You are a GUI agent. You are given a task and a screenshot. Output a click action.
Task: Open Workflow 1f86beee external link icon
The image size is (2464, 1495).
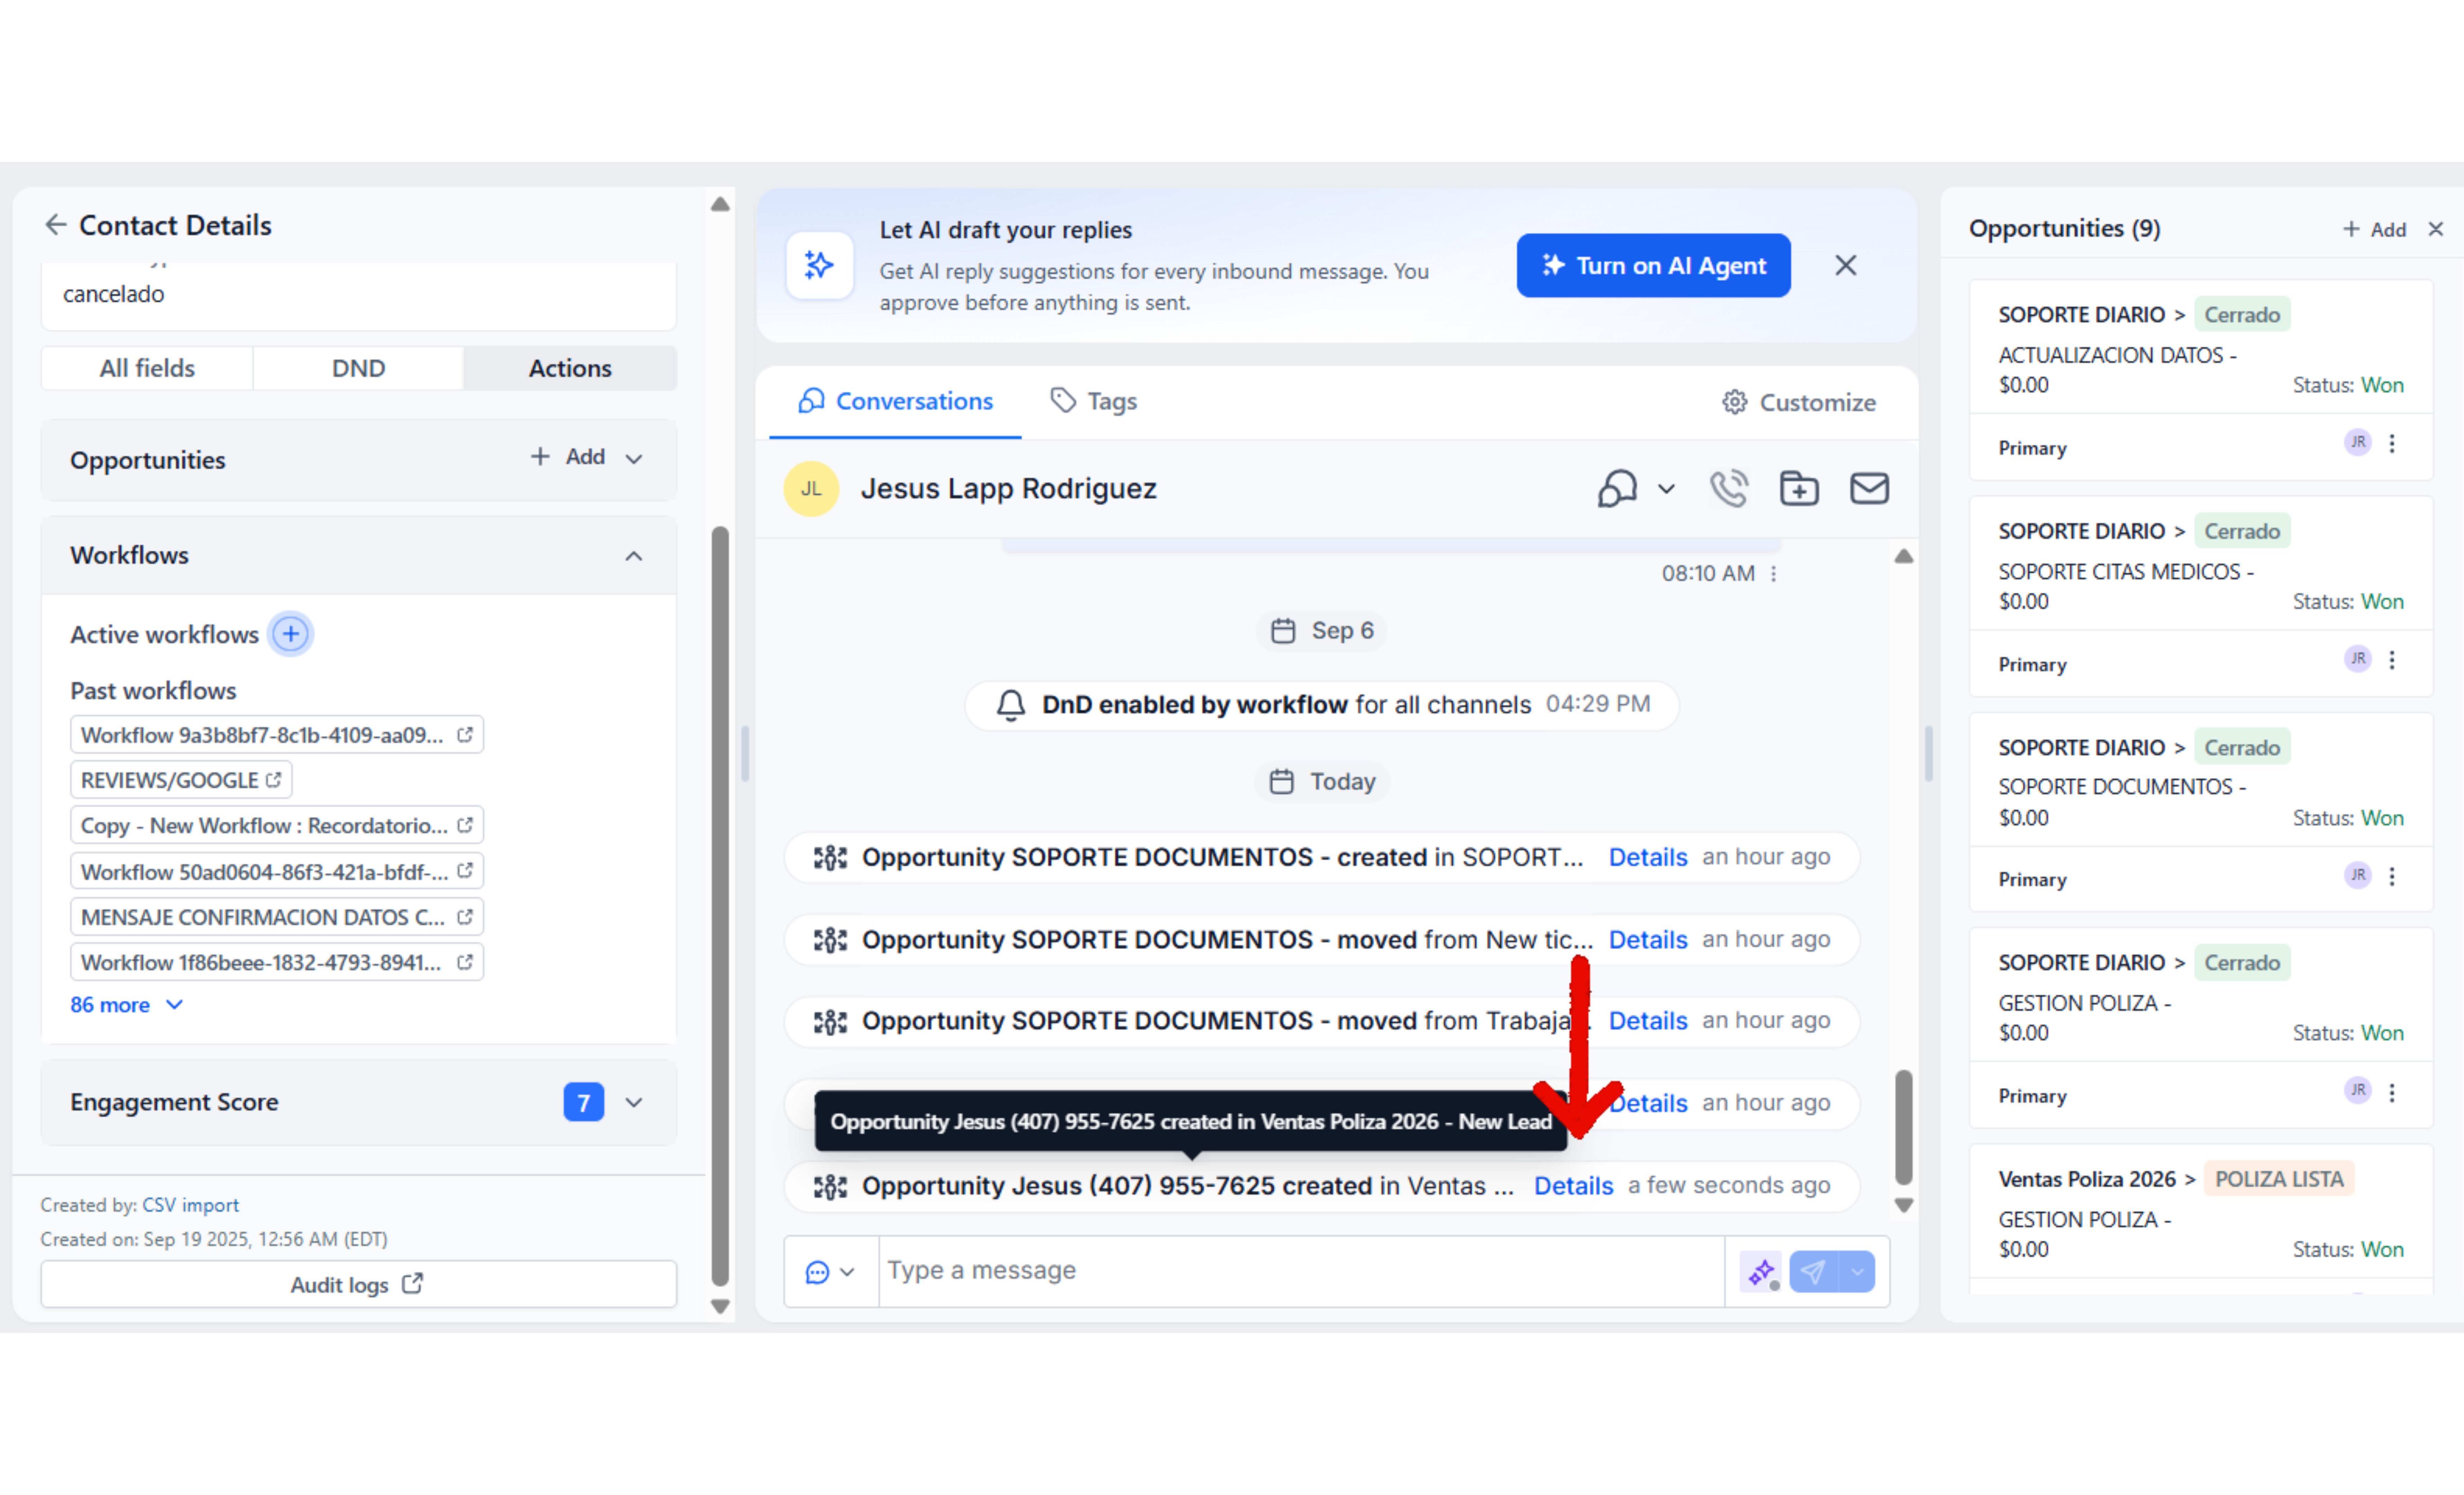click(x=465, y=962)
